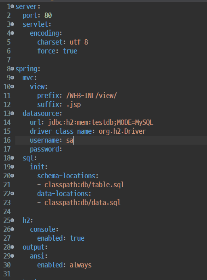The height and width of the screenshot is (280, 207).
Task: Click the org.h2.Driver value
Action: point(122,131)
